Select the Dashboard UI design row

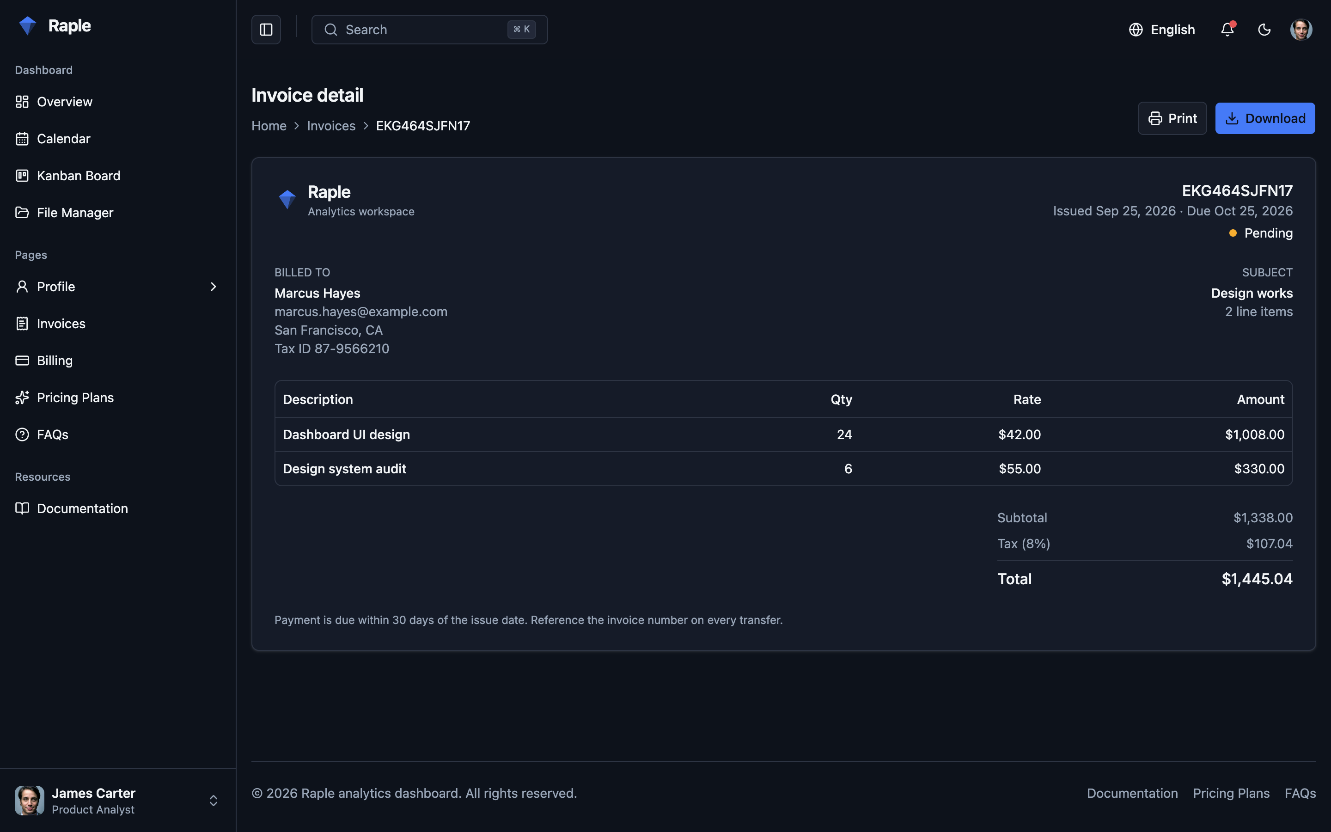tap(783, 434)
